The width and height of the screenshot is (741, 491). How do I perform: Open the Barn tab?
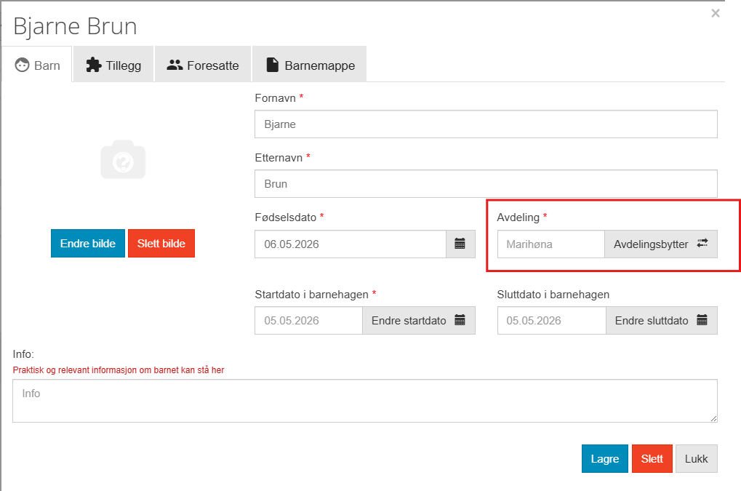[x=37, y=65]
